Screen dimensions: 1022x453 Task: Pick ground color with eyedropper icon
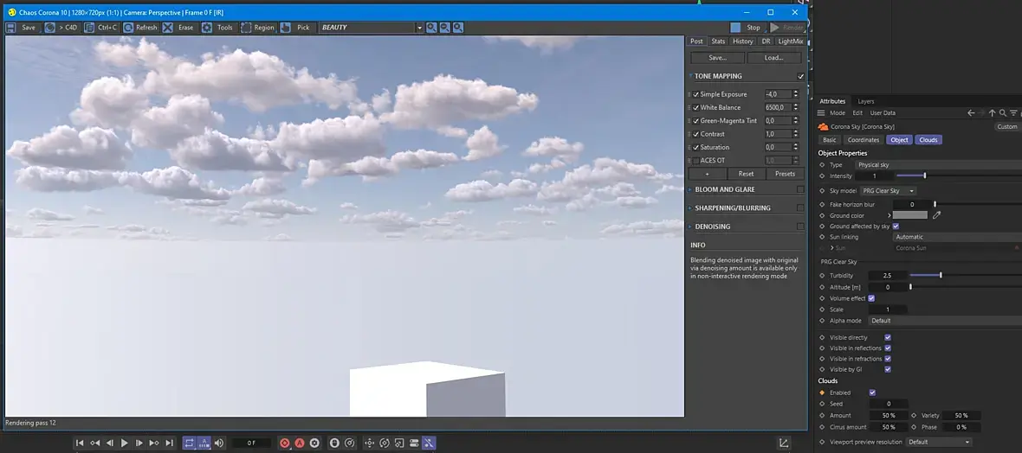pyautogui.click(x=937, y=214)
